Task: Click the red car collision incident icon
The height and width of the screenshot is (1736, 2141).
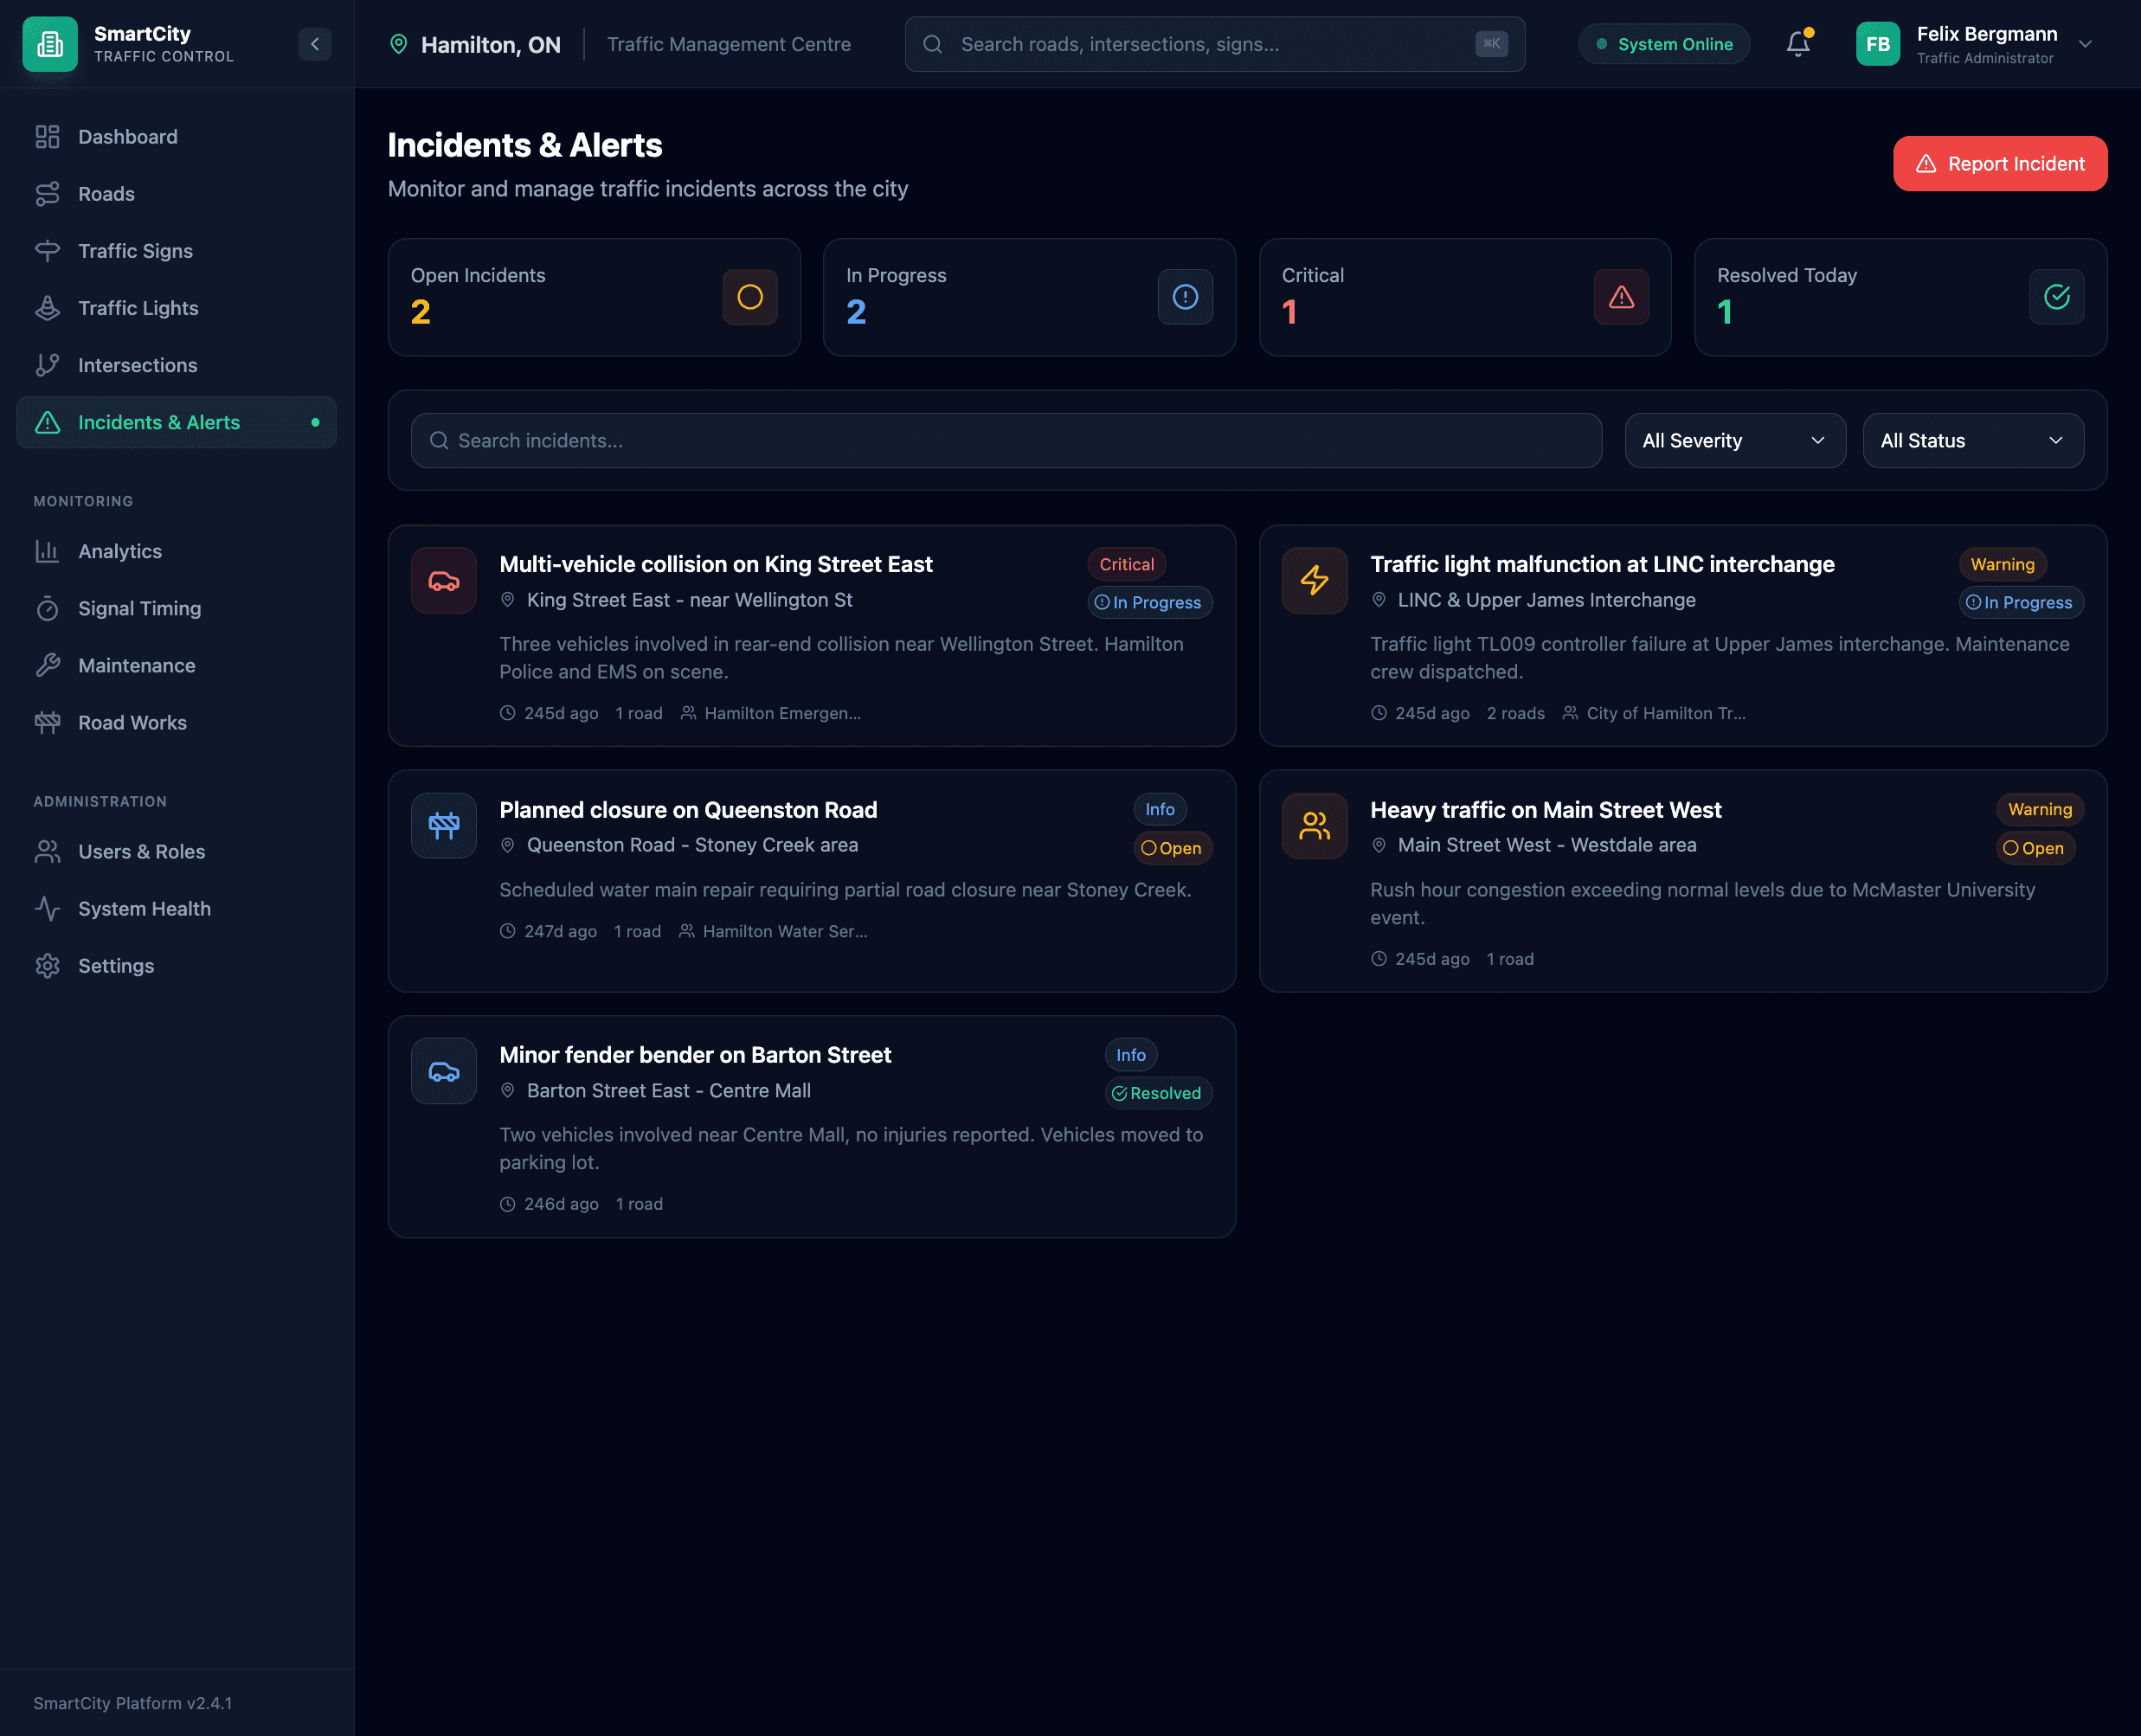Action: tap(444, 581)
